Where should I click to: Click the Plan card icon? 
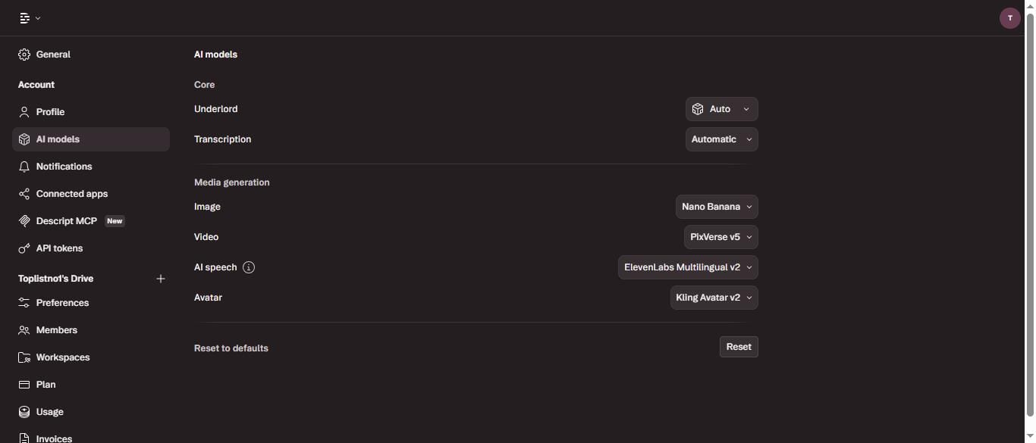point(24,385)
